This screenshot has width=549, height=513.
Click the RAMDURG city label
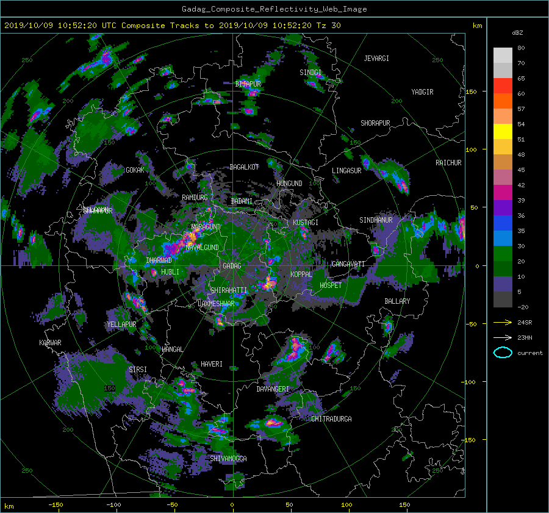pos(195,198)
